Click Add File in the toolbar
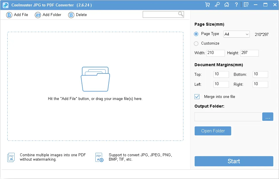 [17, 15]
